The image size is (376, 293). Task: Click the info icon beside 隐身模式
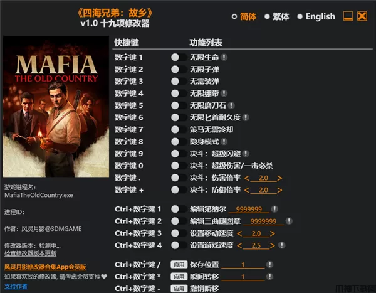pos(224,141)
